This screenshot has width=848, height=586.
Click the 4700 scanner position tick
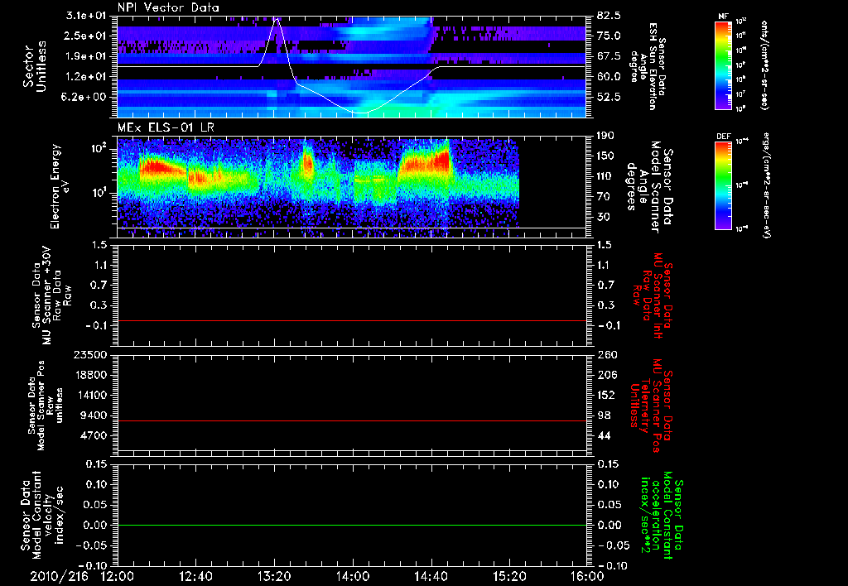(x=94, y=435)
